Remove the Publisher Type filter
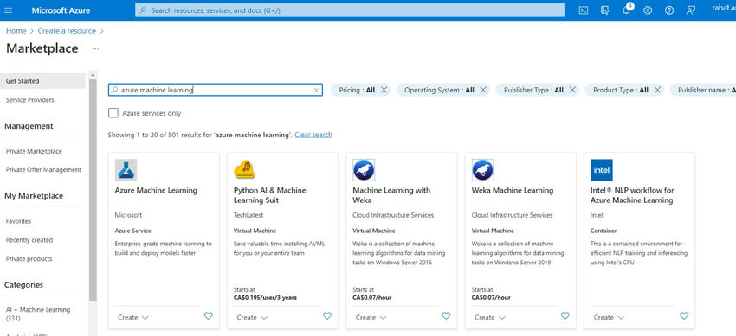This screenshot has height=336, width=736. coord(572,90)
